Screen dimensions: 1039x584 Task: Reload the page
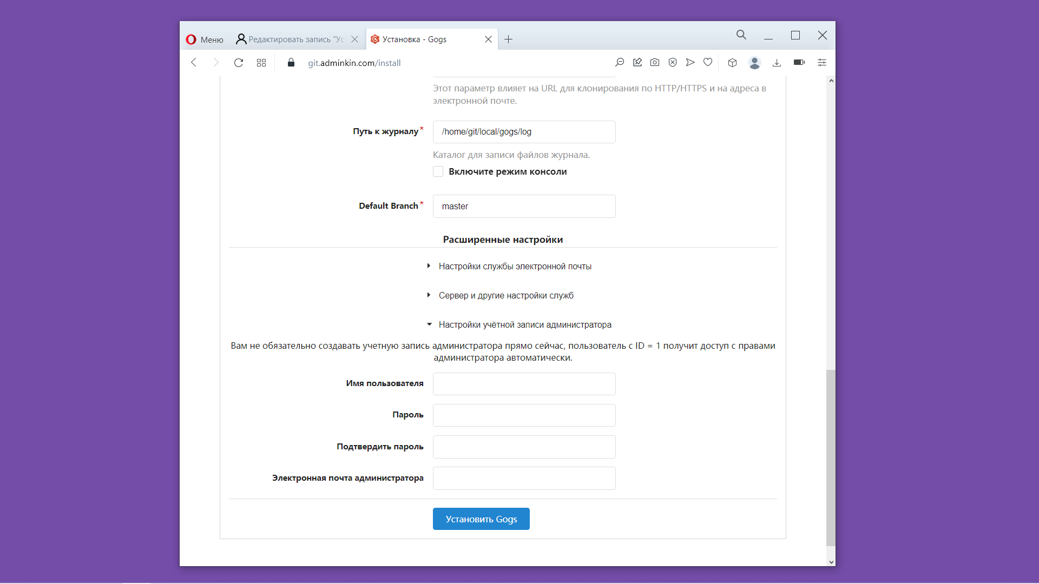coord(239,63)
